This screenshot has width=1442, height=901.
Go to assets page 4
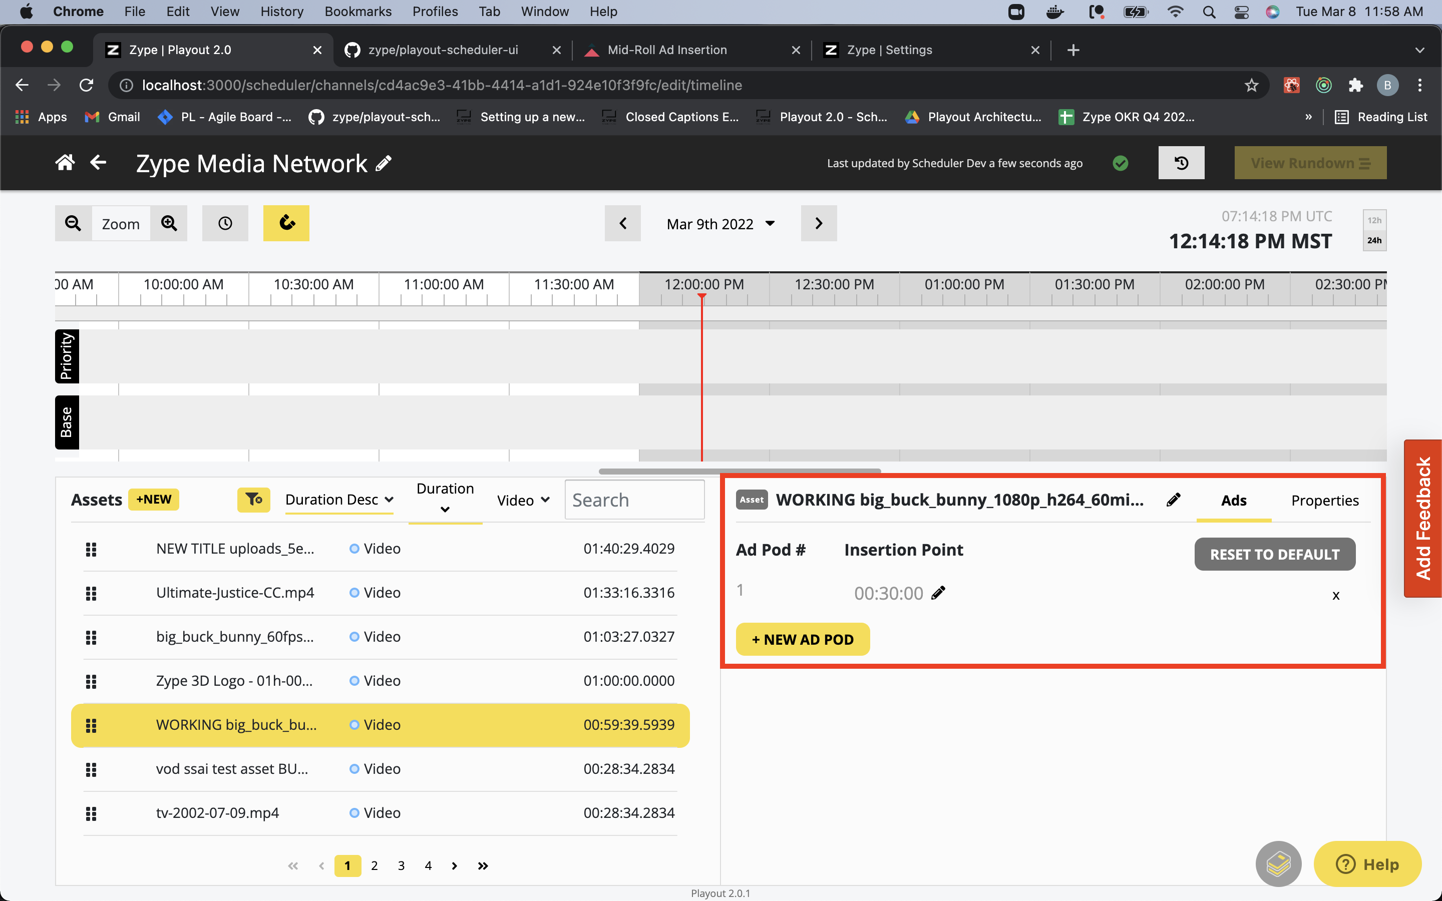pyautogui.click(x=428, y=866)
